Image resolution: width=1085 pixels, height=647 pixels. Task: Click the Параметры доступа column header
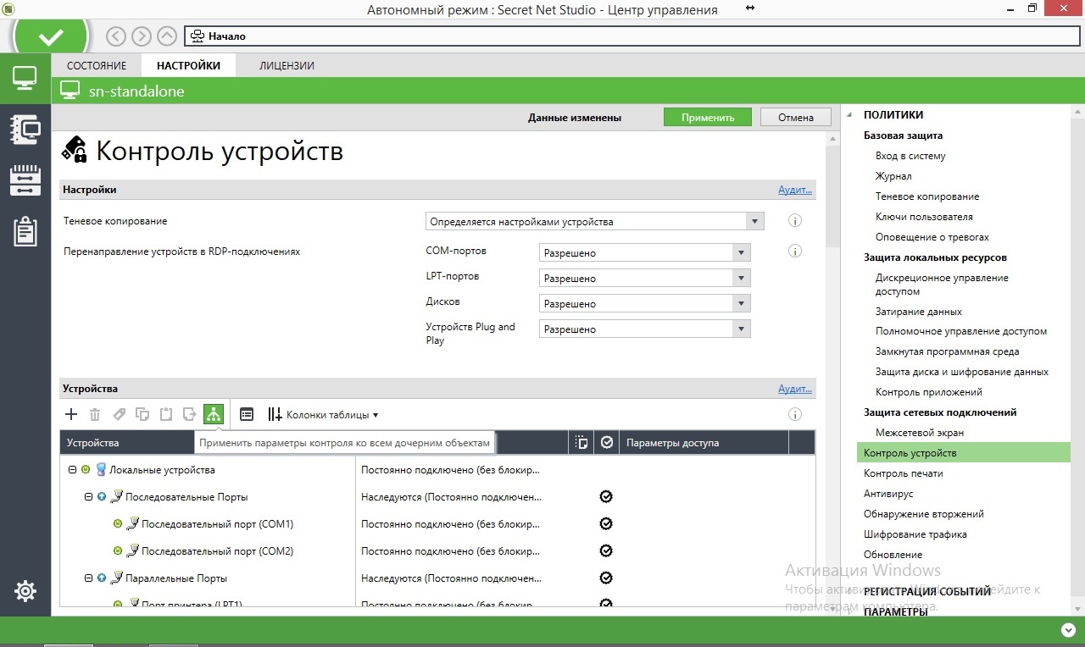pyautogui.click(x=704, y=442)
